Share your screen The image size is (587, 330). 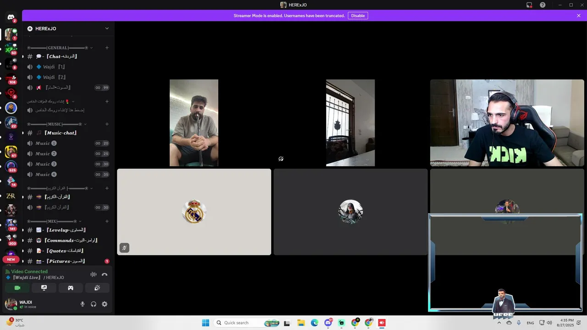pos(44,288)
